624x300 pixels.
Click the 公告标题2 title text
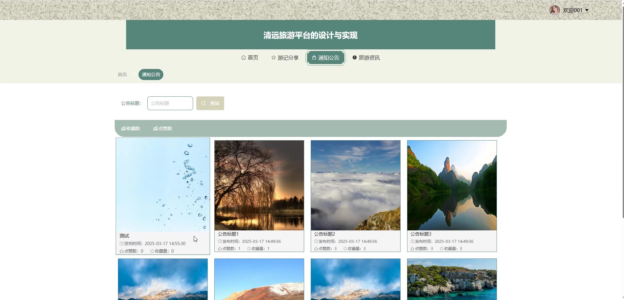[325, 234]
